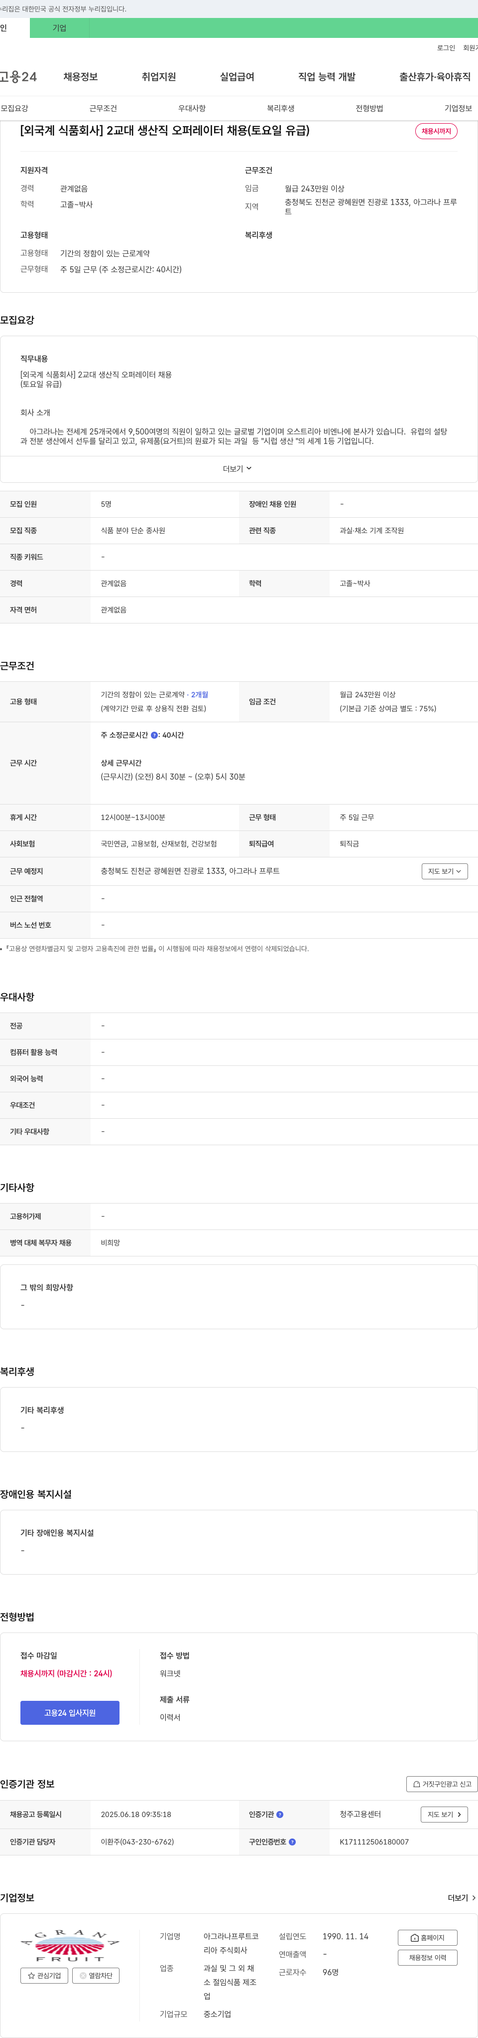This screenshot has width=478, height=2038.
Task: Report with 거짓구인광고 신고 button
Action: point(442,1784)
